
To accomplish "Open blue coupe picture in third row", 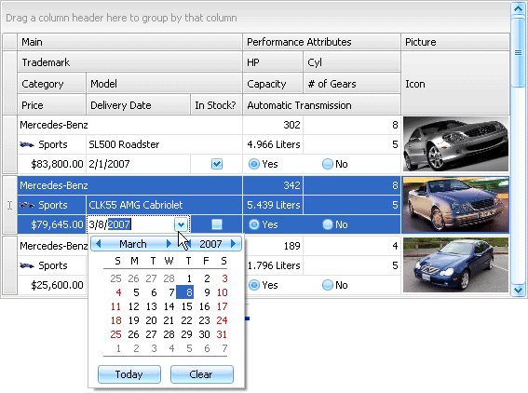I will coord(455,265).
